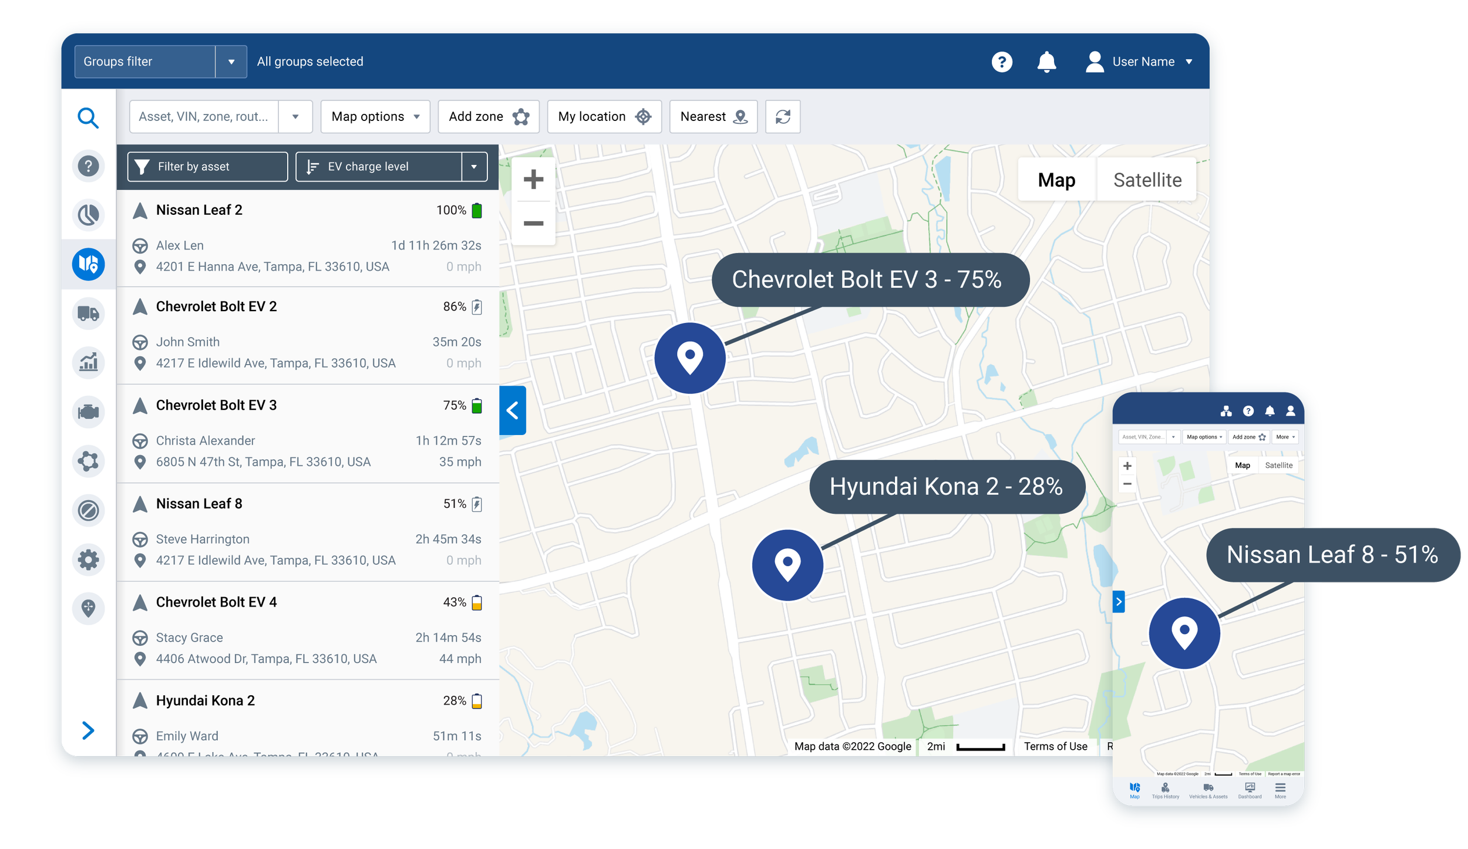Viewport: 1468px width, 849px height.
Task: Click the bar chart reports sidebar icon
Action: pyautogui.click(x=88, y=362)
